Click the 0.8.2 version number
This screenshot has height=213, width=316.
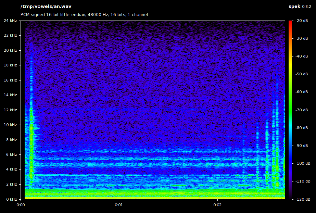pyautogui.click(x=306, y=7)
